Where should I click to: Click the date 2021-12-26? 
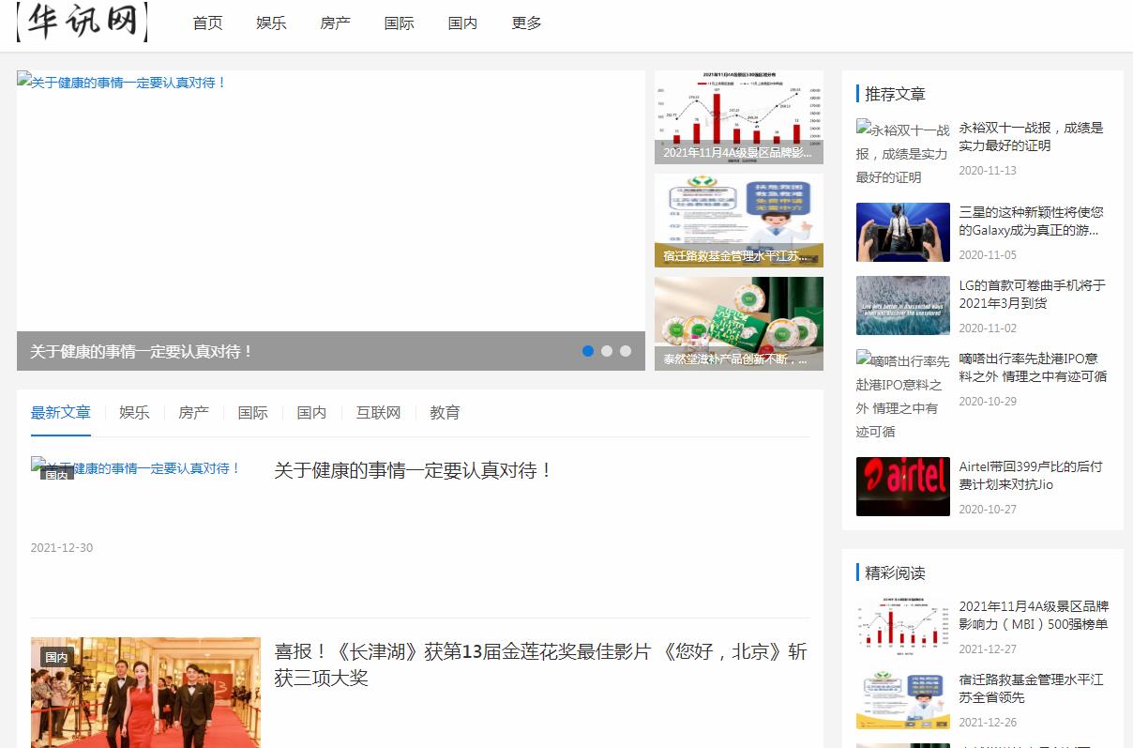click(x=988, y=723)
